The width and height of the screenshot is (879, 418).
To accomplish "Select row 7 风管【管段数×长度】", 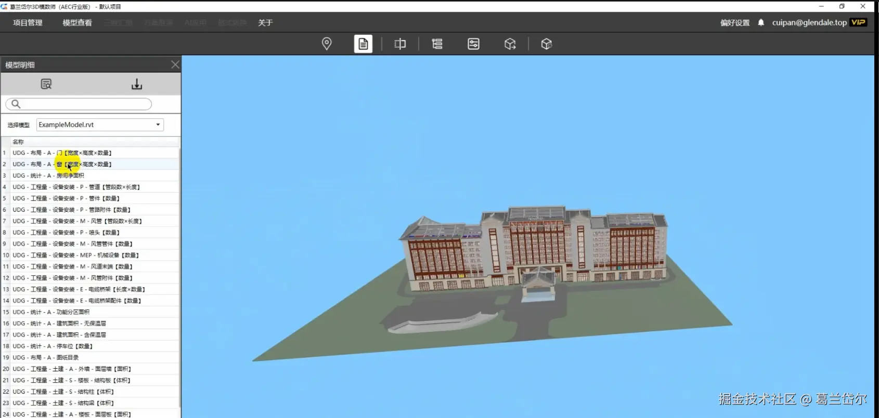I will click(x=90, y=221).
